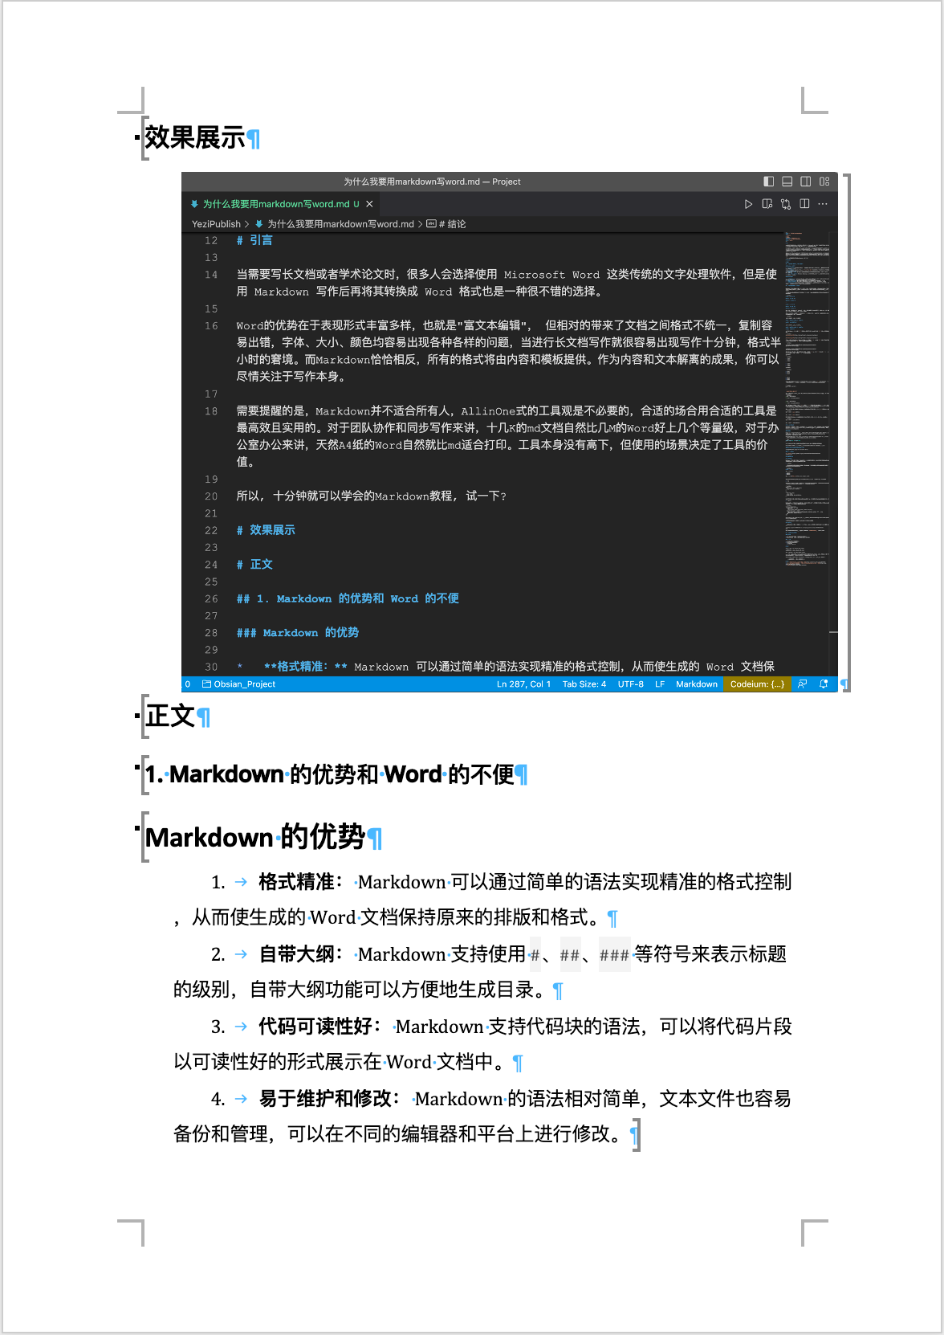This screenshot has width=944, height=1335.
Task: Click Ln 287, Col 1 in status bar
Action: 523,684
